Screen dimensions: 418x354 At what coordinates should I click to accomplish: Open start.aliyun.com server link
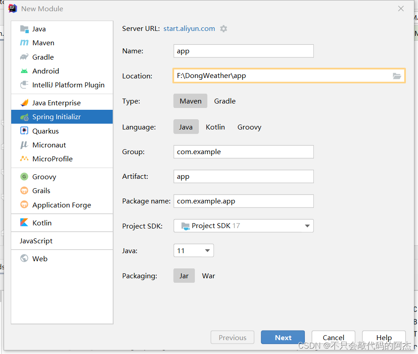point(189,29)
